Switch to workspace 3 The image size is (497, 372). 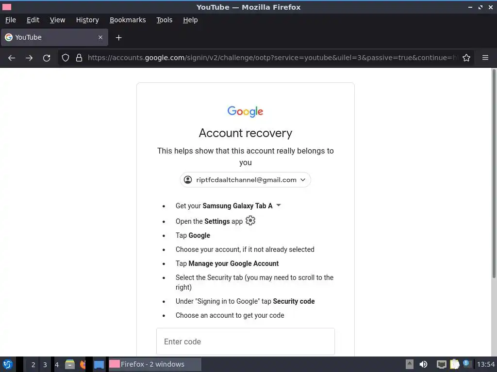[x=45, y=365]
